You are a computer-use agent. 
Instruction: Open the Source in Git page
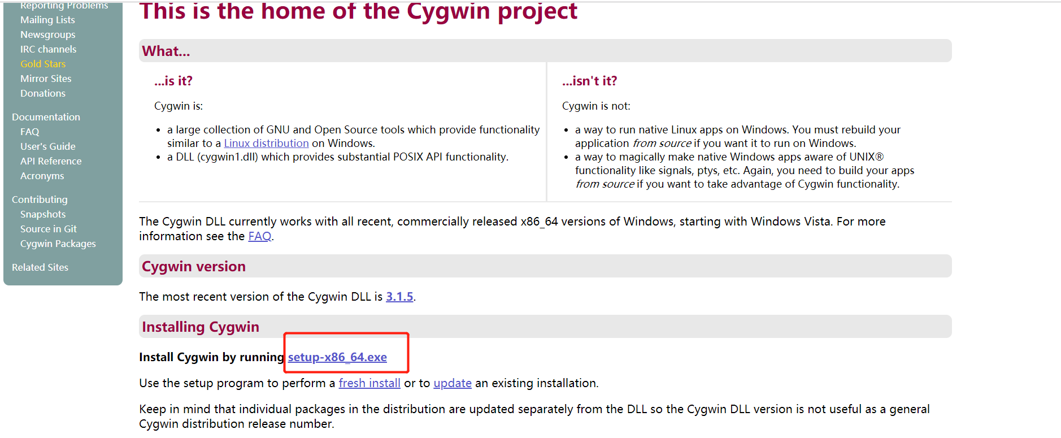[x=48, y=228]
